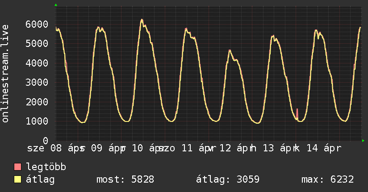The image size is (368, 192).
Task: Click the pink legtöbb legend color swatch
Action: 18,167
